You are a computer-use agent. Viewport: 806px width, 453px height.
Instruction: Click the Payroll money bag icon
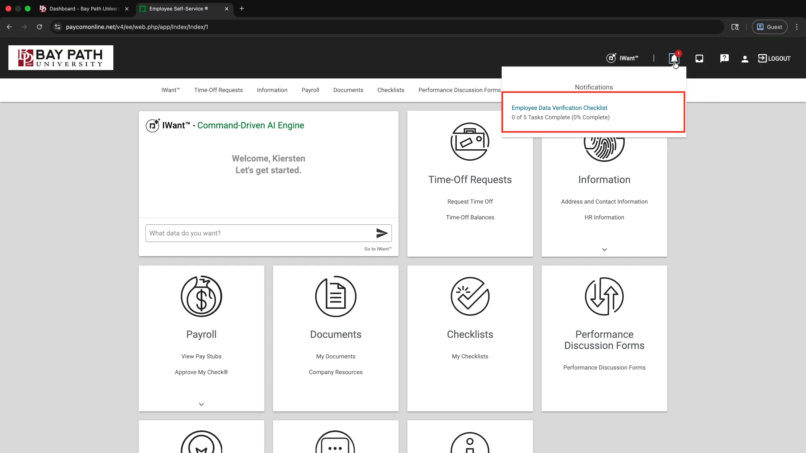tap(201, 296)
